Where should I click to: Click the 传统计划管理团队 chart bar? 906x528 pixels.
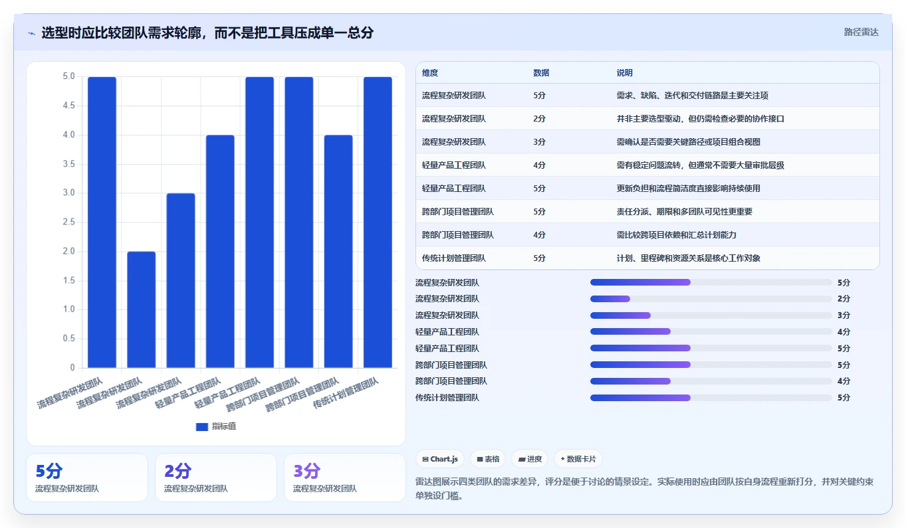378,222
